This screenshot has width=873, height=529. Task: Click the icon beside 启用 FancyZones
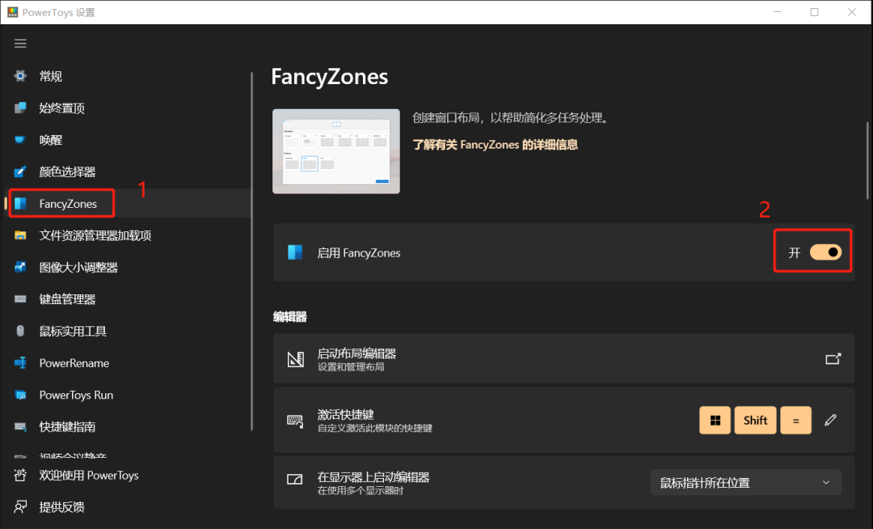295,253
